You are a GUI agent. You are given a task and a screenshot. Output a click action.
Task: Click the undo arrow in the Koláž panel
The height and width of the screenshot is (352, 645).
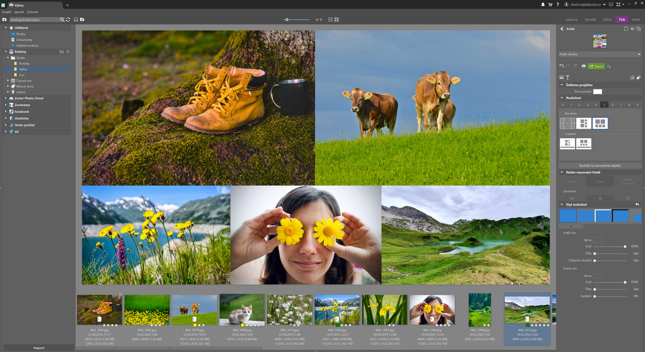(562, 66)
